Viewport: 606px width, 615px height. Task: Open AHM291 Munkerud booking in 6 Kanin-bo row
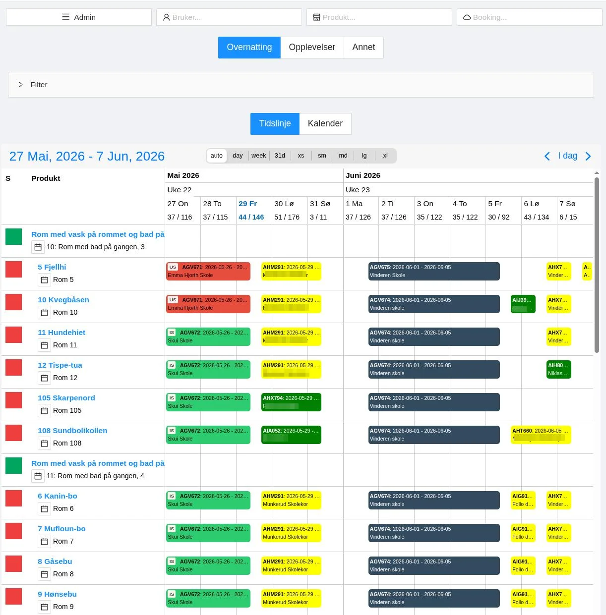(291, 500)
